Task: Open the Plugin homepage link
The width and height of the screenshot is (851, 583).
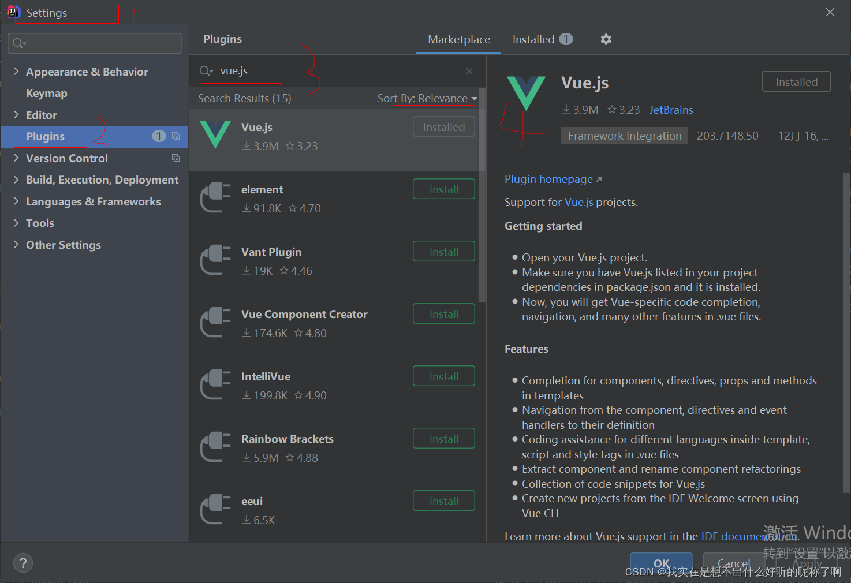Action: [x=553, y=179]
